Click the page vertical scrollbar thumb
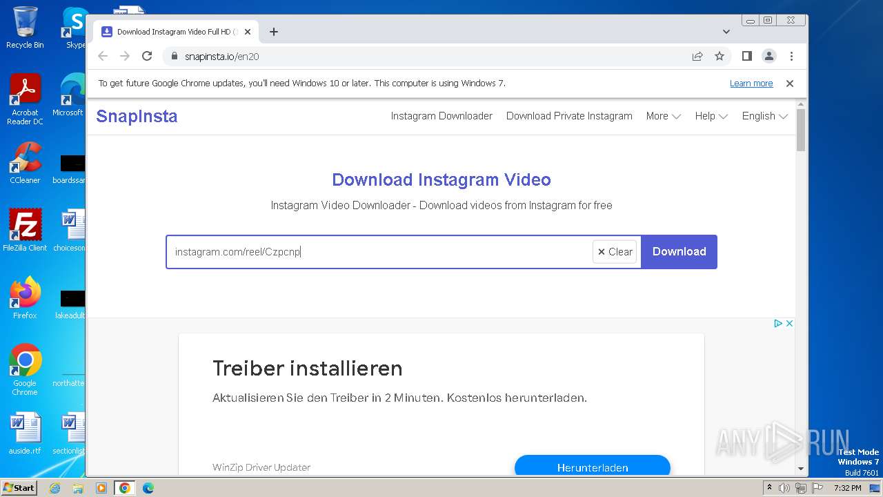883x497 pixels. coord(801,130)
